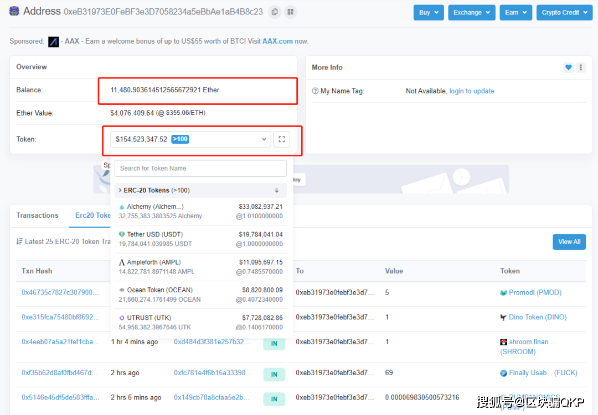This screenshot has width=598, height=415.
Task: Open the Earn dropdown
Action: 516,13
